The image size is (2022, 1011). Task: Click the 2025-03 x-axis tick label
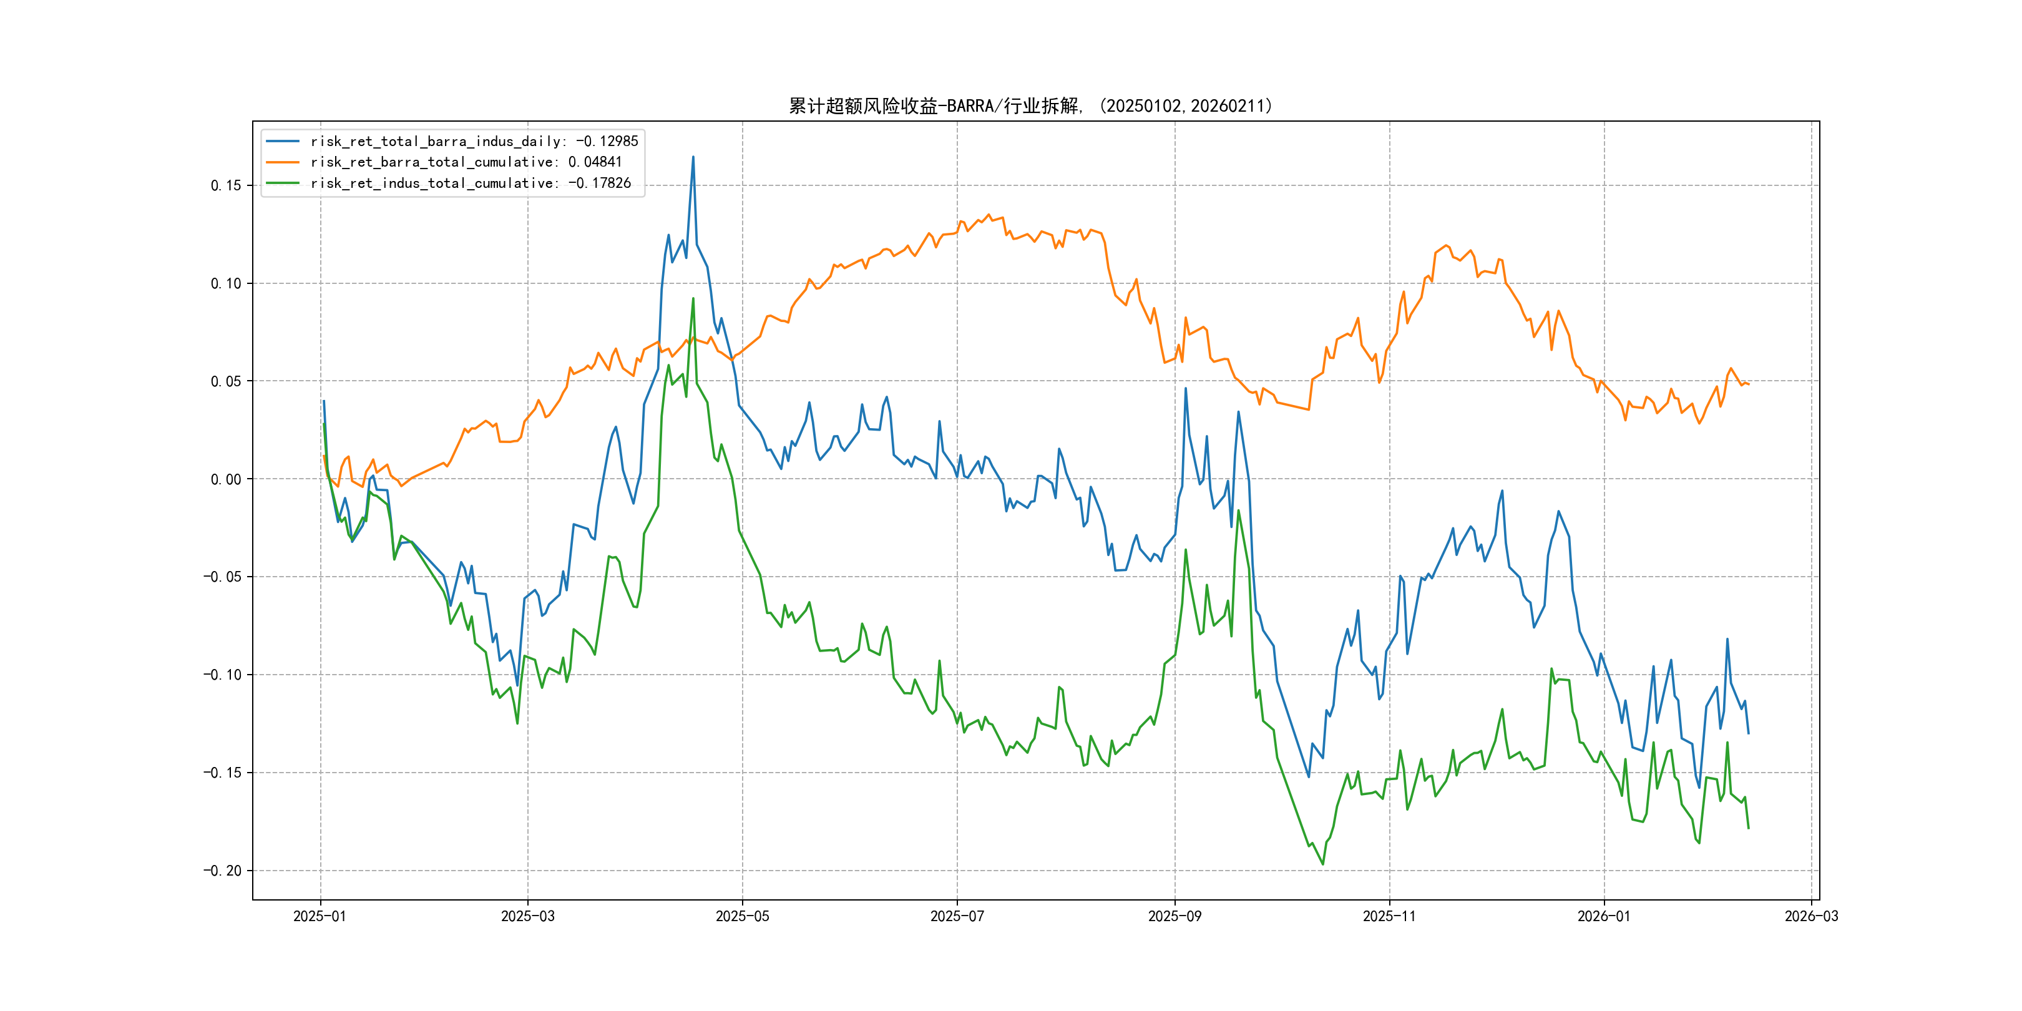point(527,916)
